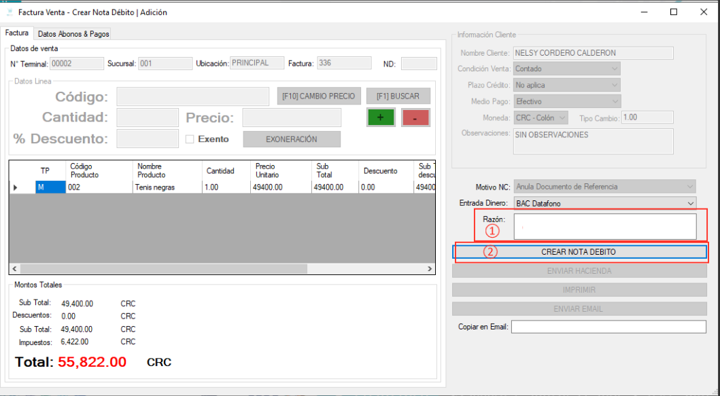
Task: Click the Factura number field 336
Action: (x=344, y=63)
